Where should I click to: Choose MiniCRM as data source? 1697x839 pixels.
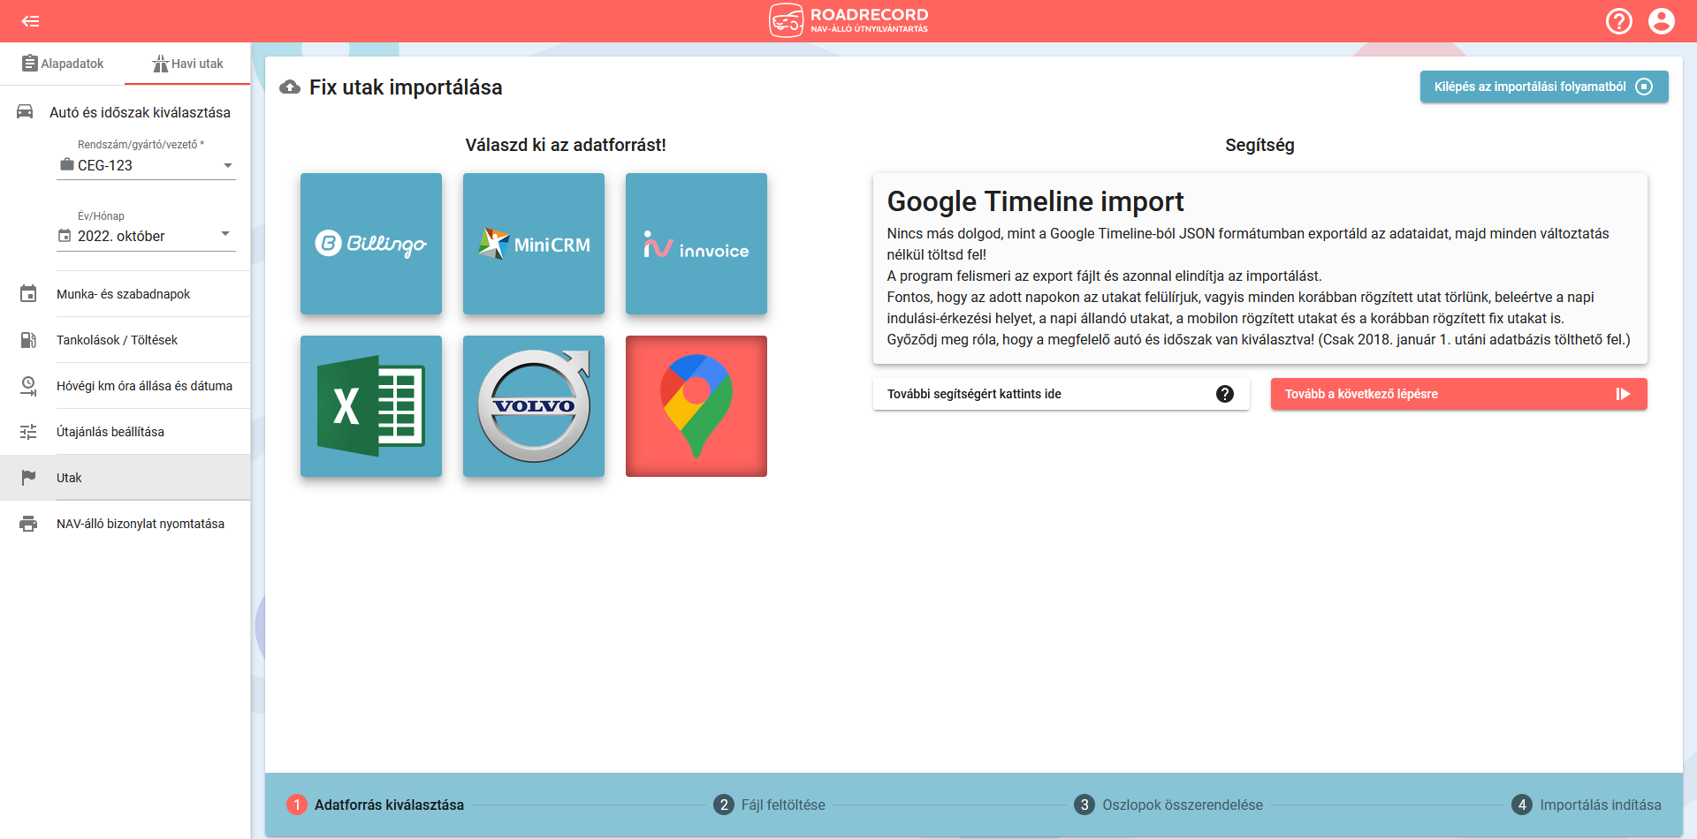pos(534,244)
